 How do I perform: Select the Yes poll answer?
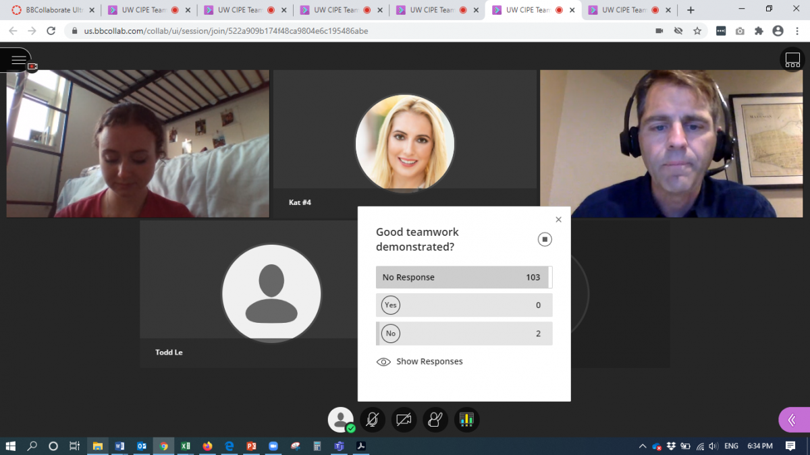coord(464,305)
